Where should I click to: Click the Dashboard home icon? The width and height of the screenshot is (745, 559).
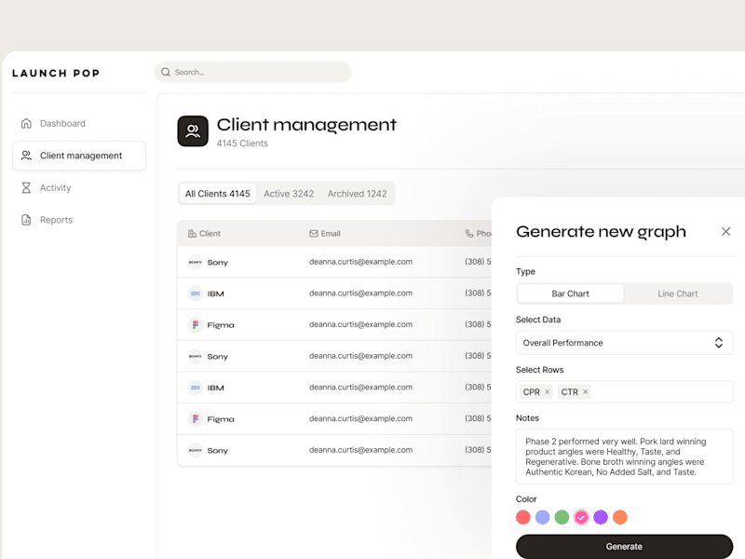(x=26, y=124)
